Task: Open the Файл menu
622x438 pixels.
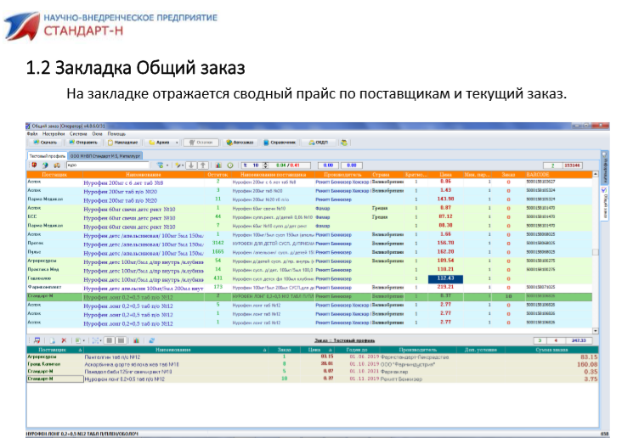Action: 32,134
